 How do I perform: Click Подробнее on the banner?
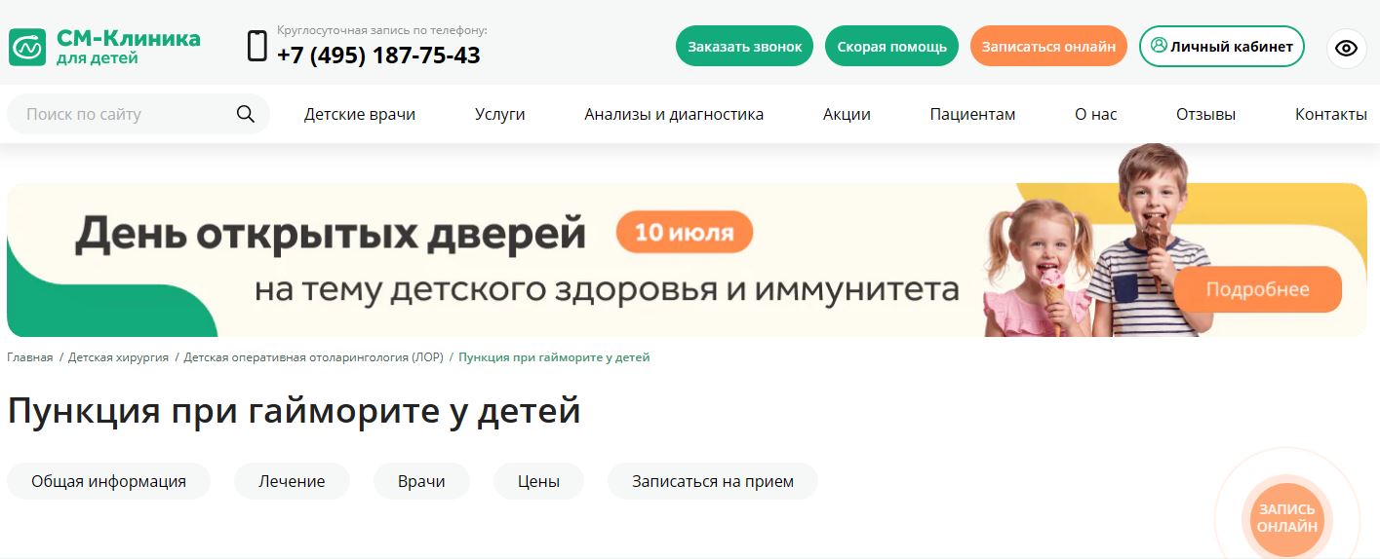(x=1257, y=289)
